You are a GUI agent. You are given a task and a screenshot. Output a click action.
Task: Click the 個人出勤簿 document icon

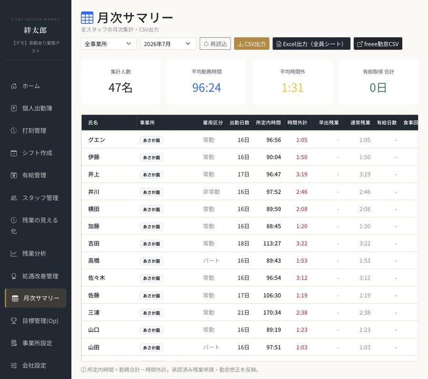coord(14,108)
